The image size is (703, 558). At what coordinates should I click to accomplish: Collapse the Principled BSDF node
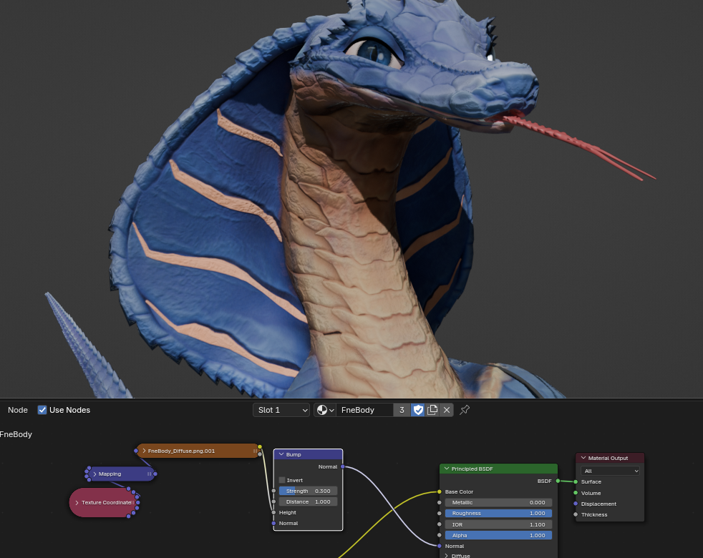click(447, 469)
